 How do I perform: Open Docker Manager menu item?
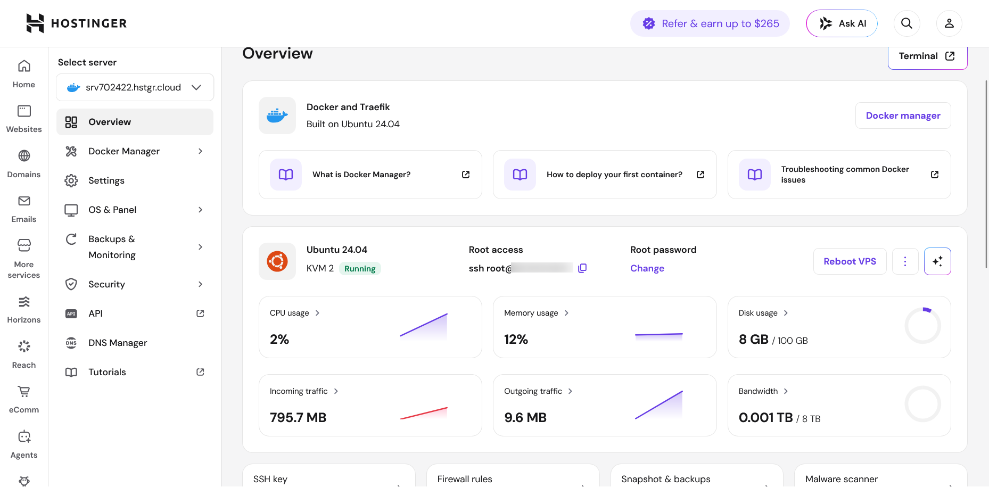pyautogui.click(x=135, y=151)
